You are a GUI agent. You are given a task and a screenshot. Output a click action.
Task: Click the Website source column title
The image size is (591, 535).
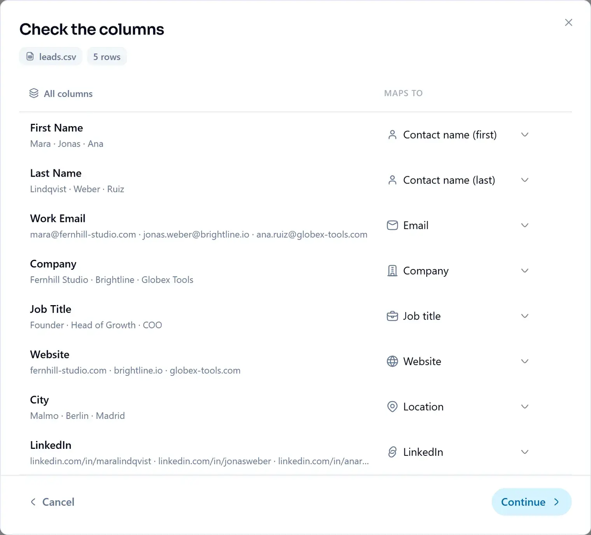coord(50,354)
